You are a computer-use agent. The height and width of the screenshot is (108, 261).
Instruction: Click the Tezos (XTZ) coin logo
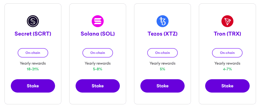click(162, 21)
